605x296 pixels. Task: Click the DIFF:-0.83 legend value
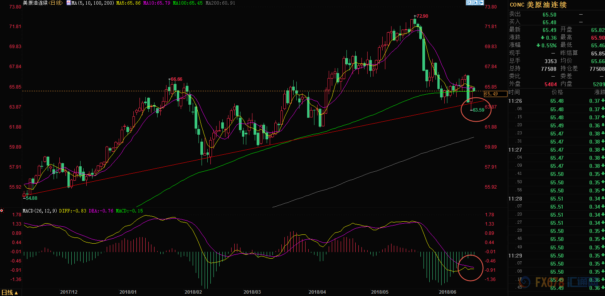(73, 211)
